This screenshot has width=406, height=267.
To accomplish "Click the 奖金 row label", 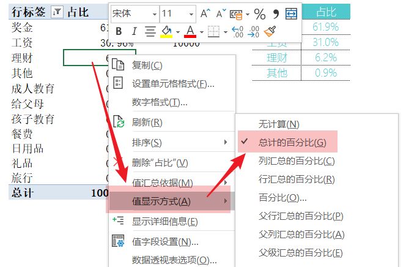I will click(x=22, y=28).
